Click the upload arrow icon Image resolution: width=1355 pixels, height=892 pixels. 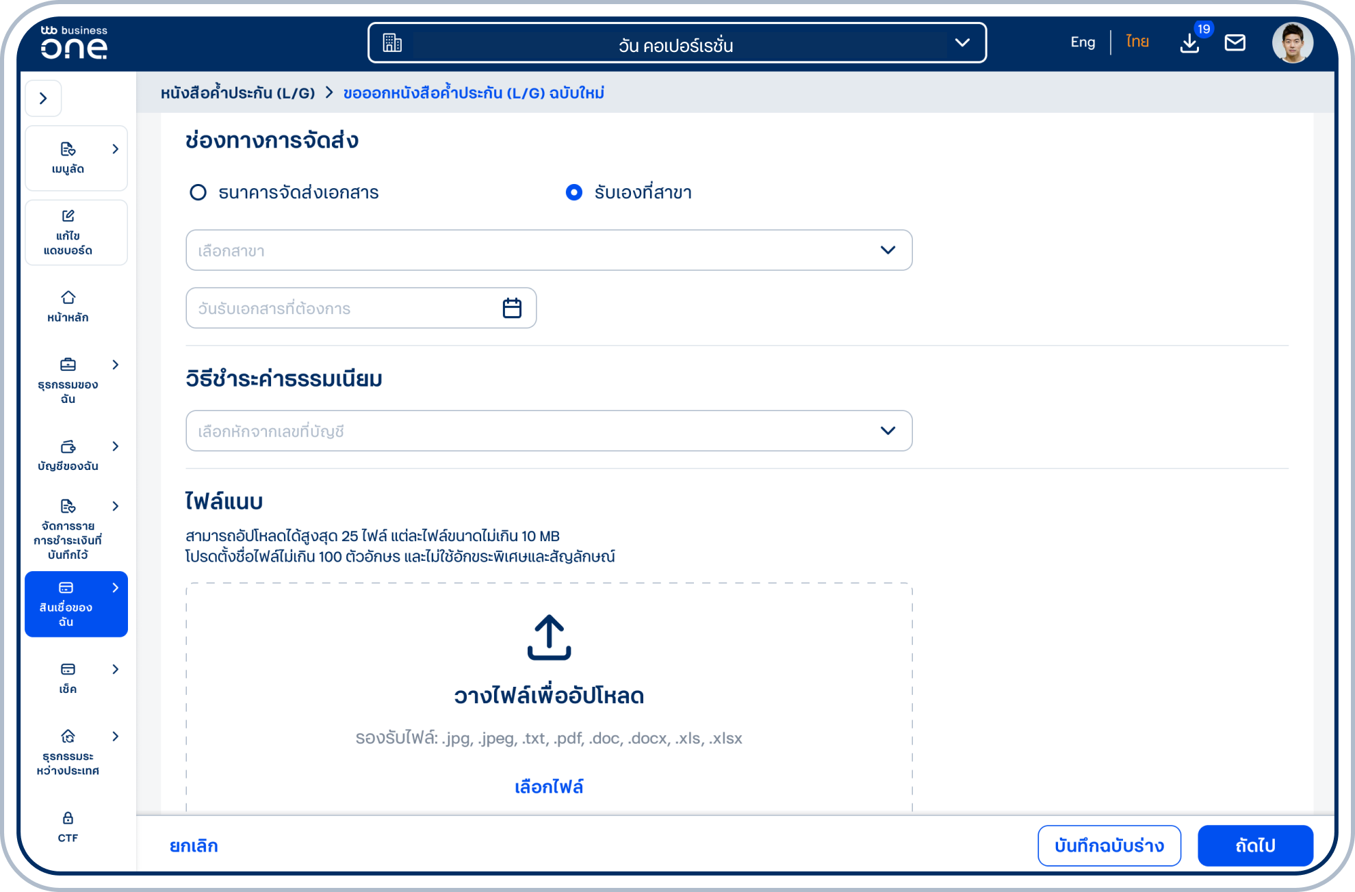549,637
